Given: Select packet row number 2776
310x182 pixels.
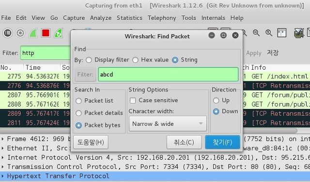Looking at the screenshot, I should [x=155, y=86].
